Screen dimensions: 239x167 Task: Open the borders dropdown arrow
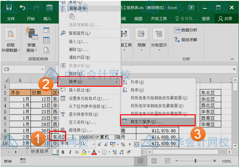[x=109, y=152]
